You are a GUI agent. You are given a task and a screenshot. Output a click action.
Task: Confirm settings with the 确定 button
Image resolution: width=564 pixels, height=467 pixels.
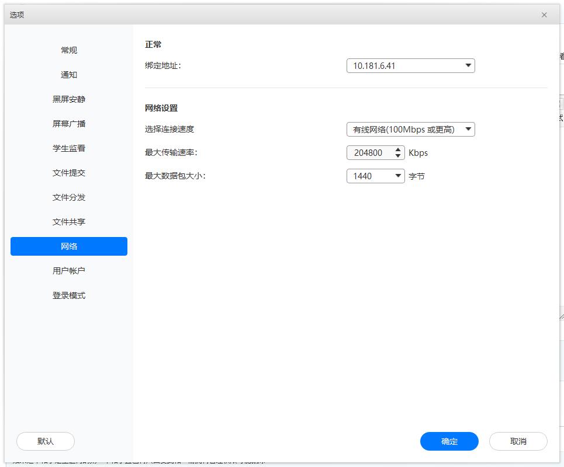tap(449, 441)
